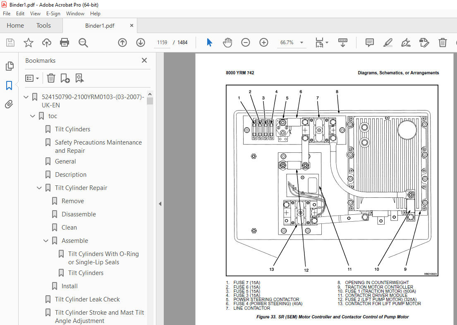Open the Page Thumbnails panel
The height and width of the screenshot is (325, 457).
(10, 66)
